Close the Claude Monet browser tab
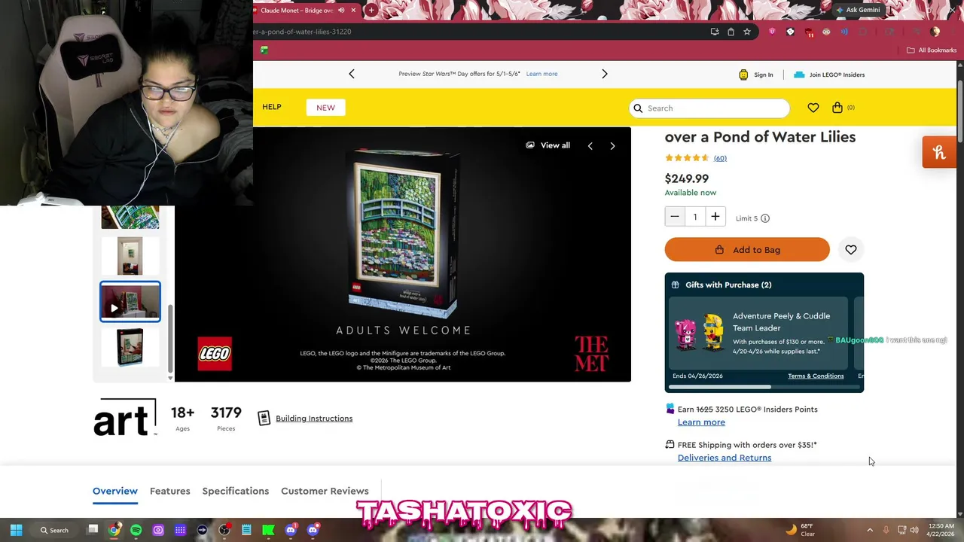Screen dimensions: 964x542 [353, 10]
